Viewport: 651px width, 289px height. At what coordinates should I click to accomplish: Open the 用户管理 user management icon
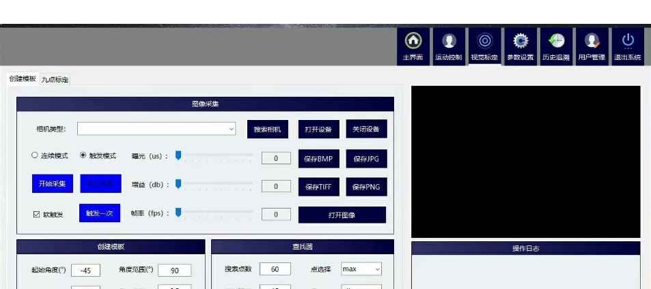click(591, 46)
